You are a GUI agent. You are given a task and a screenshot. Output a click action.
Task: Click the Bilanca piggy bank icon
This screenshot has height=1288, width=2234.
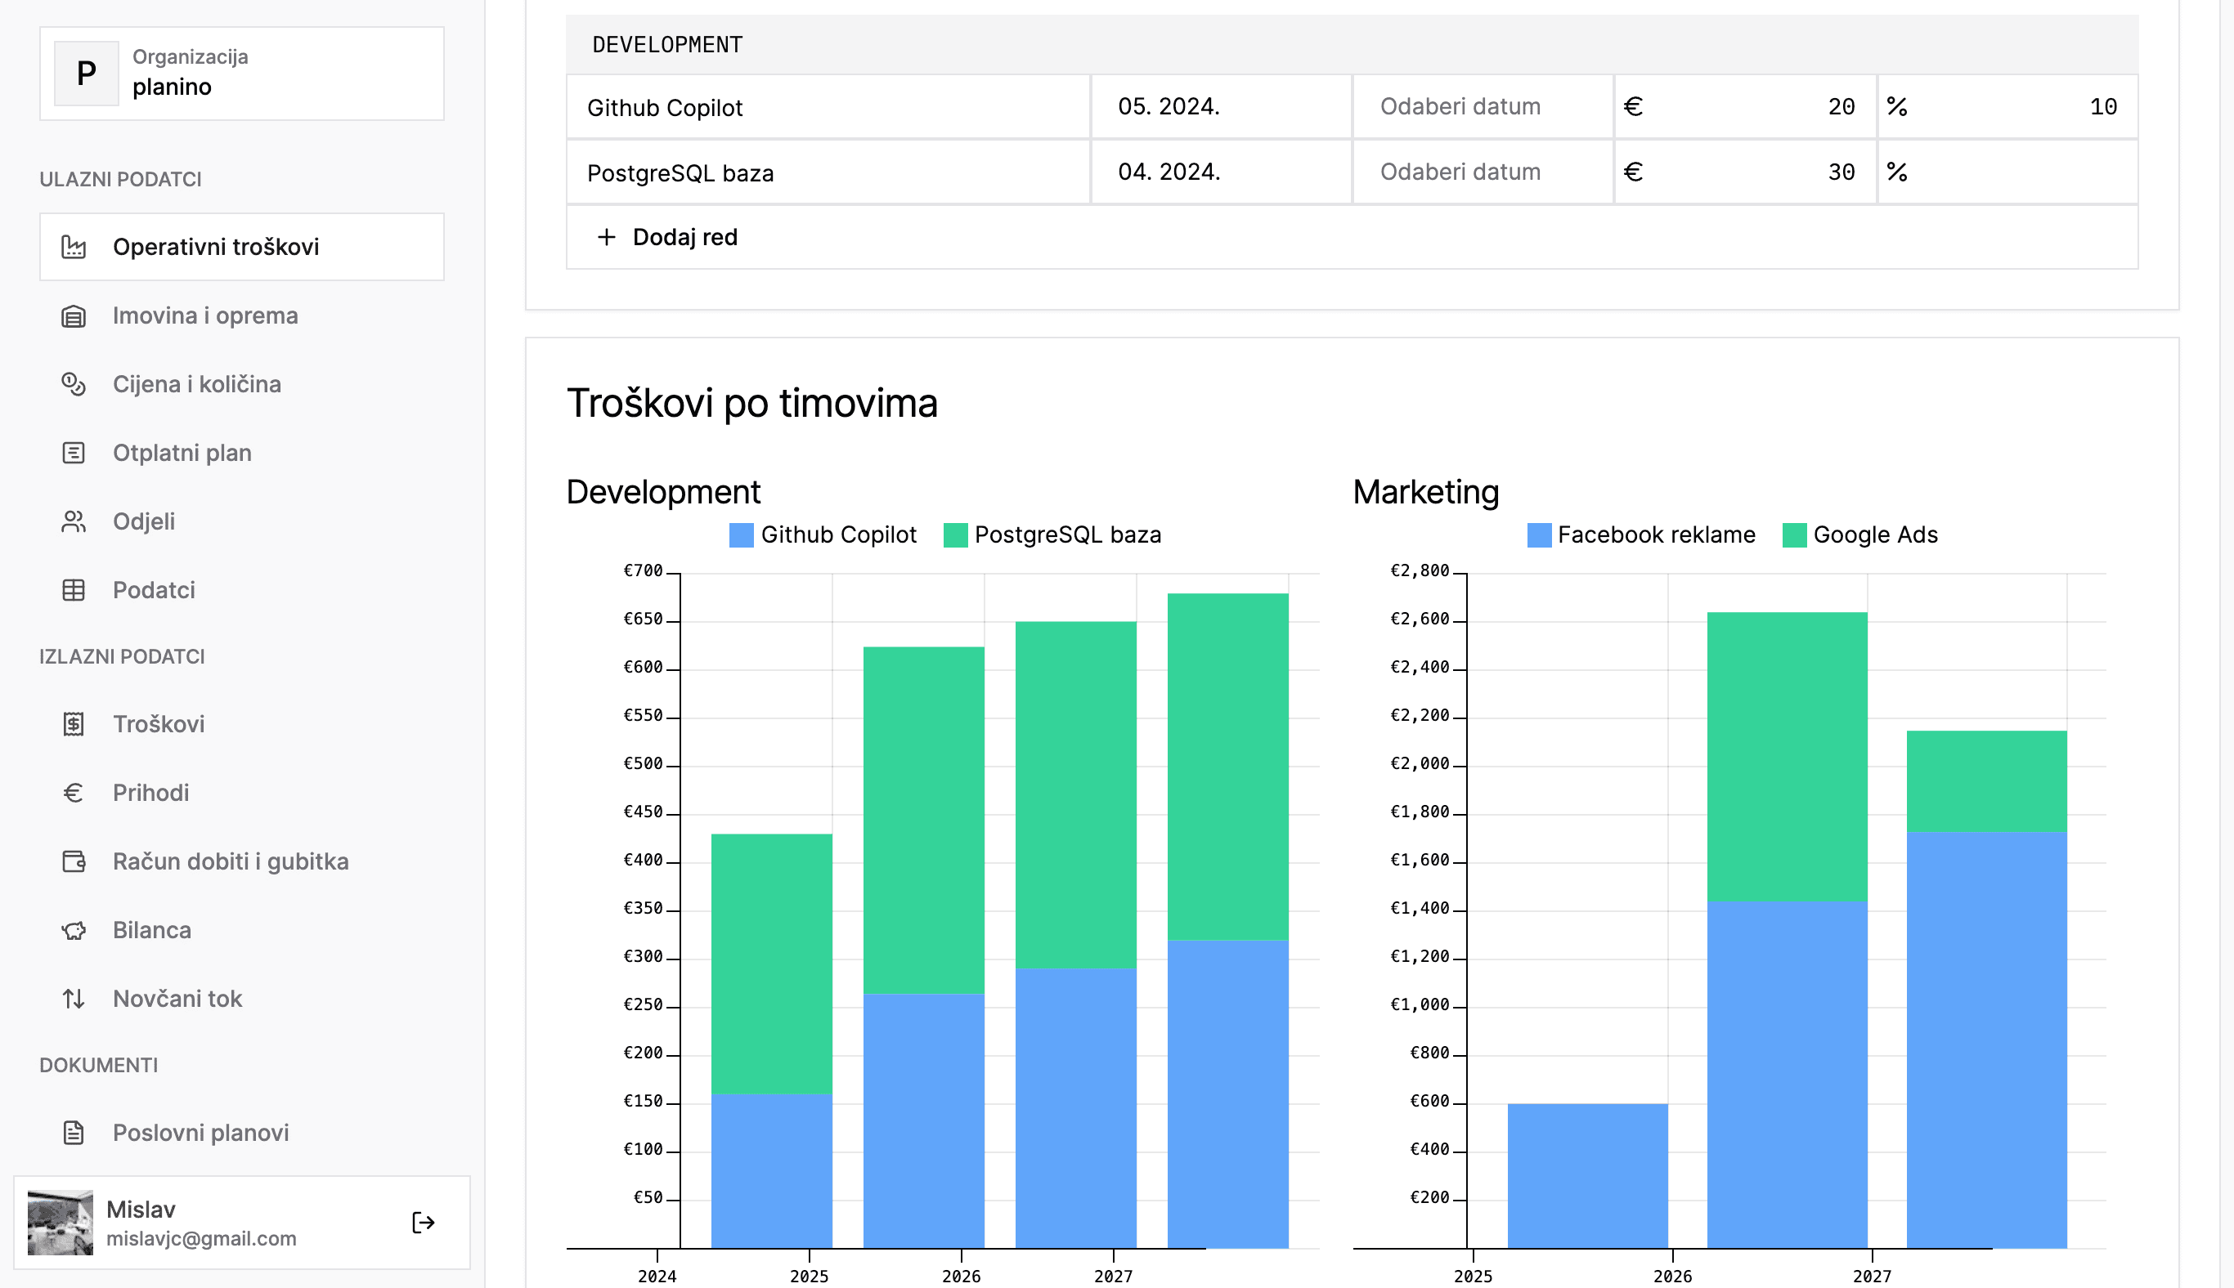pyautogui.click(x=74, y=930)
